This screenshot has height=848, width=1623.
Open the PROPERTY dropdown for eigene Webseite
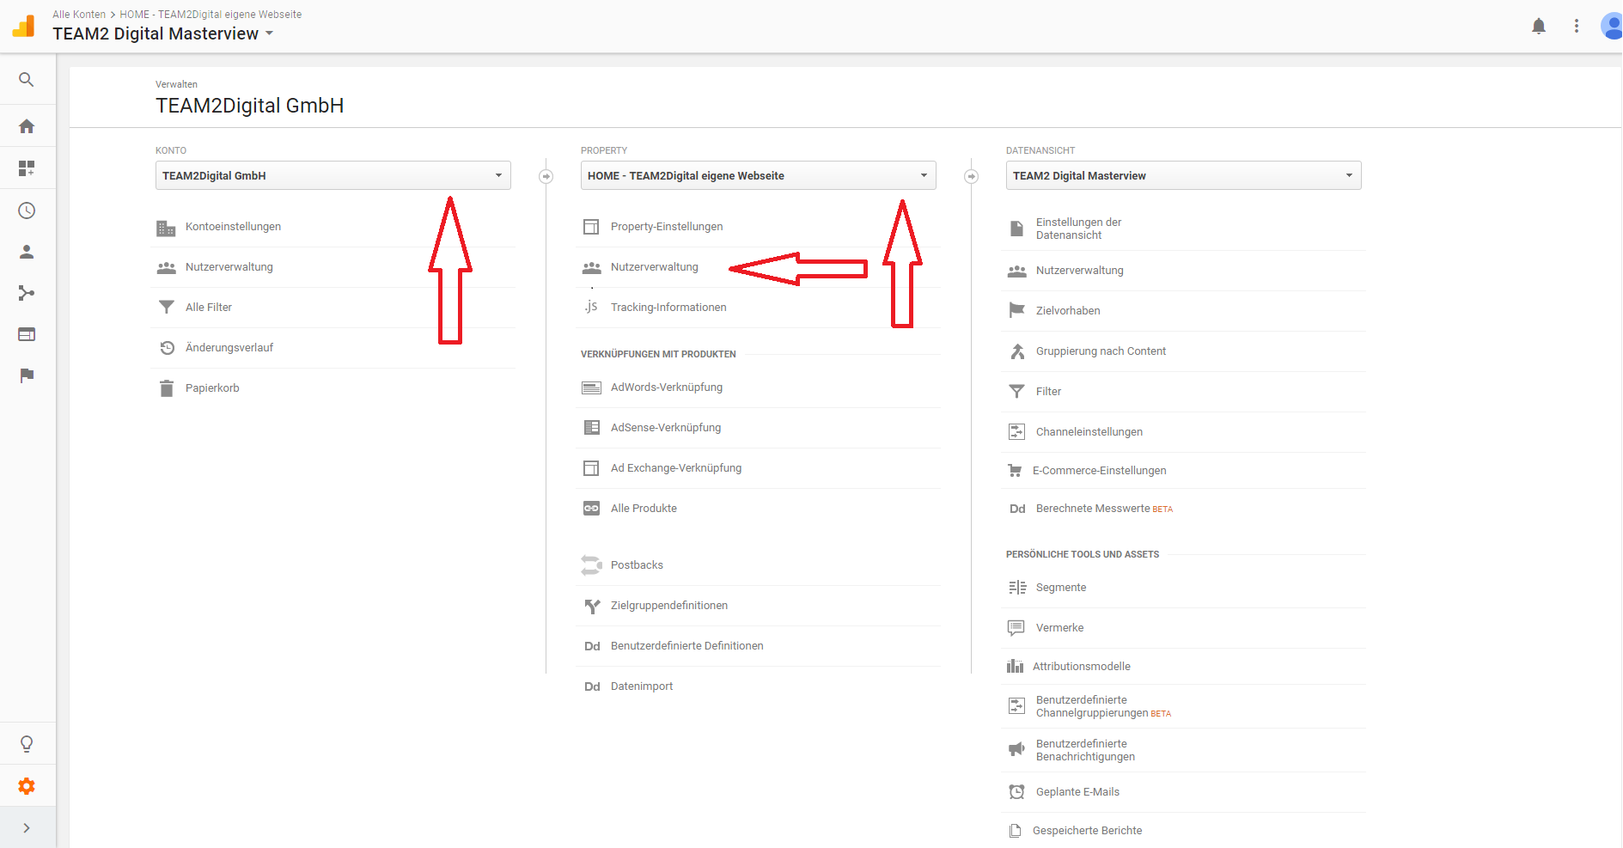click(x=758, y=175)
